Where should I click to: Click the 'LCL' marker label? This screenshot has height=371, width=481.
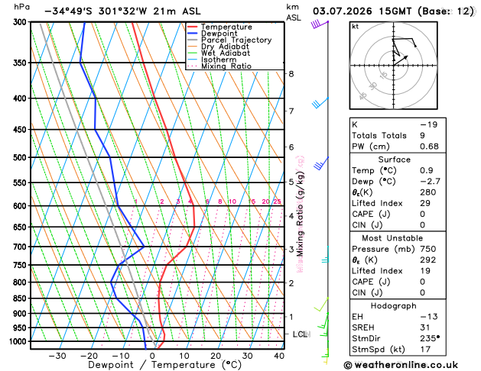click(x=301, y=334)
